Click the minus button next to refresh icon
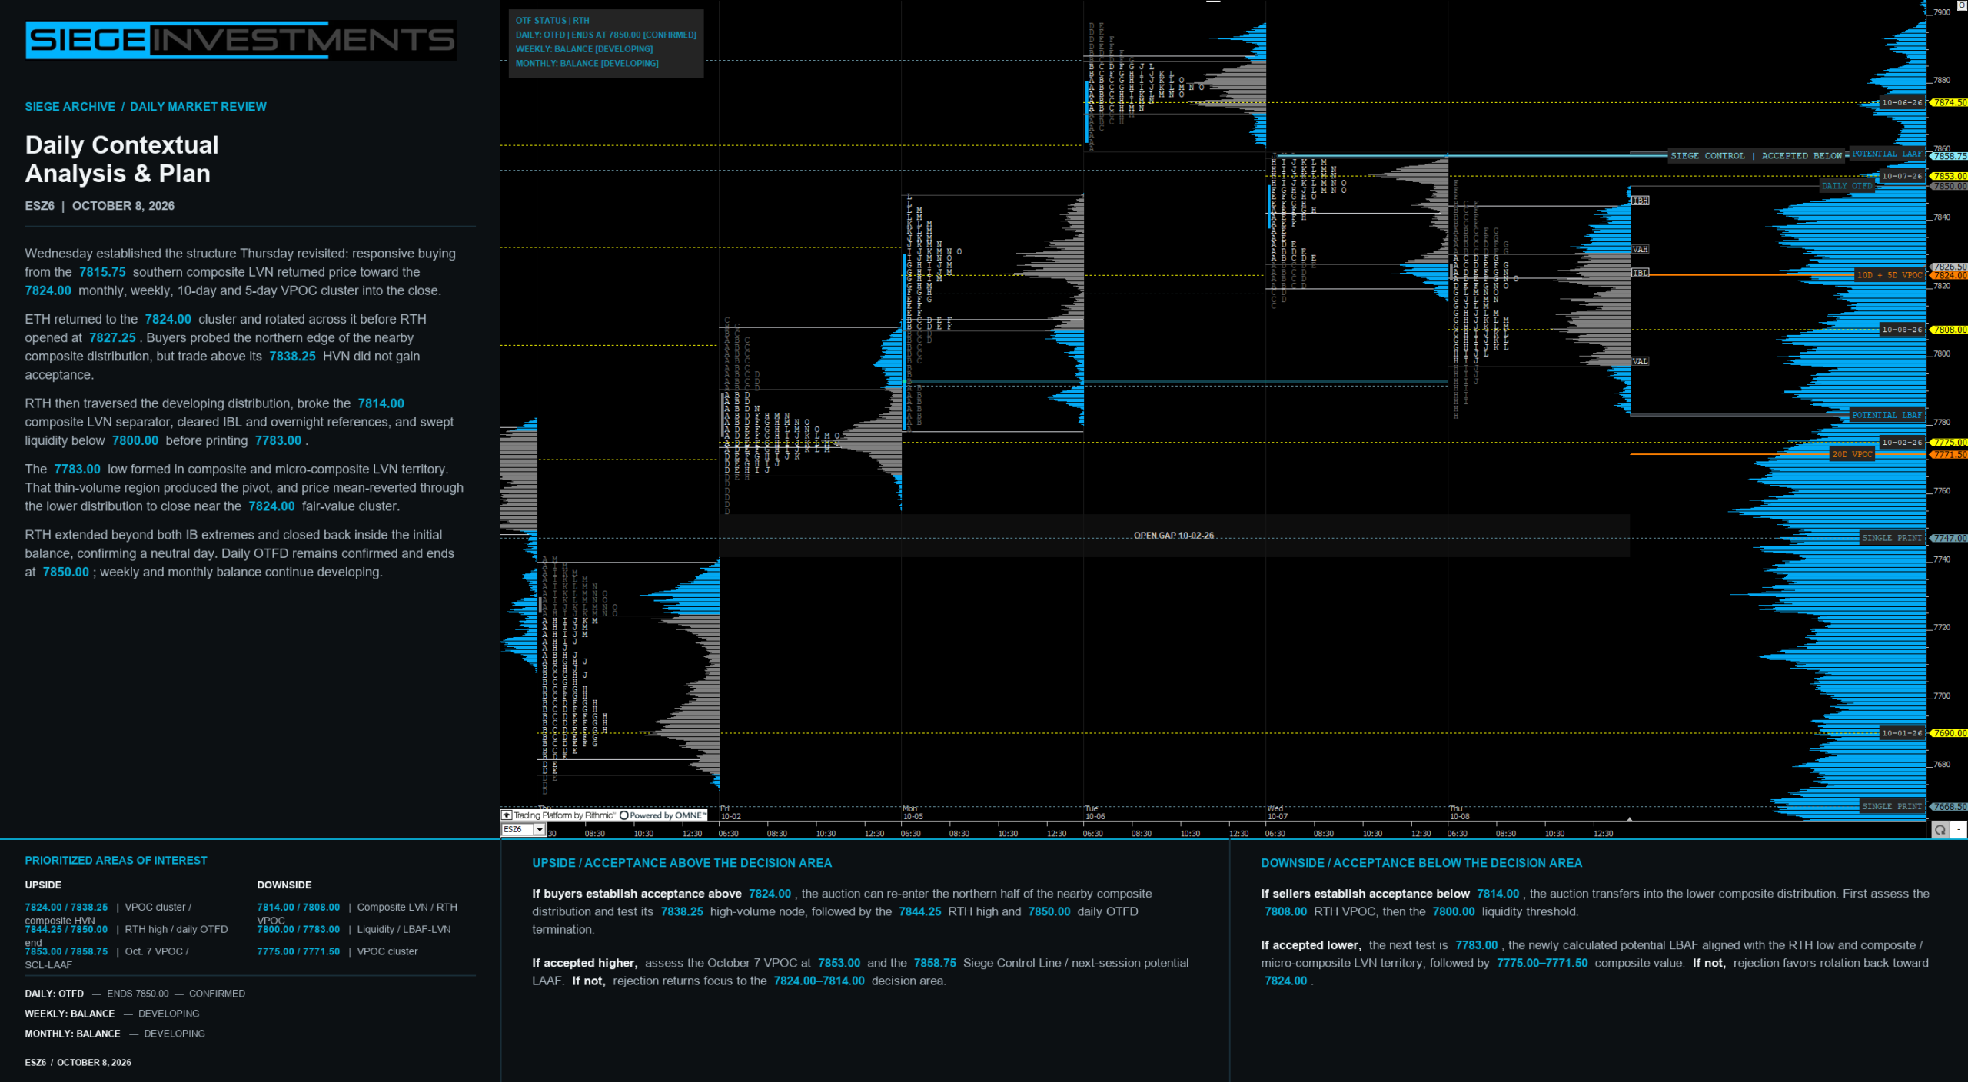1968x1082 pixels. pos(1959,830)
